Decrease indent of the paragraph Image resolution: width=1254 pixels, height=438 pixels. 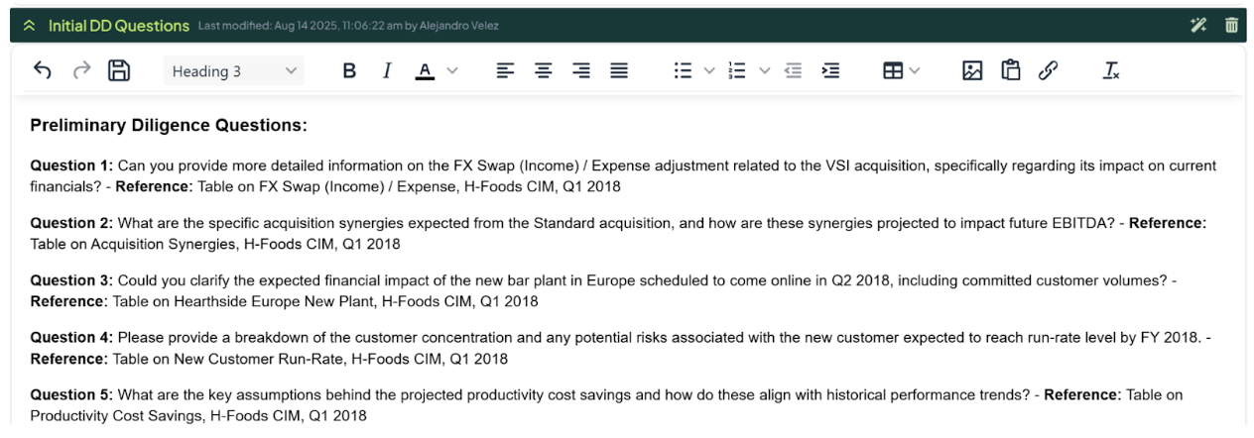pos(793,71)
